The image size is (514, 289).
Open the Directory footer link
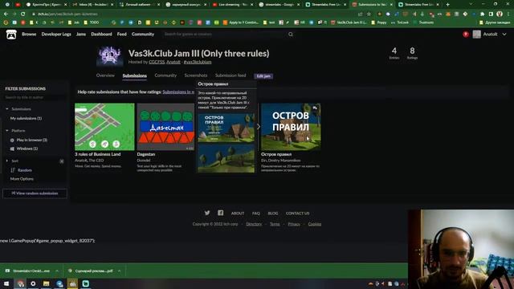coord(254,224)
